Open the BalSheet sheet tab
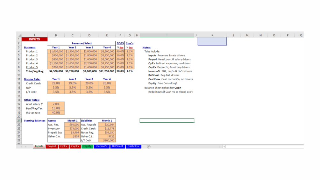This screenshot has height=180, width=320. pyautogui.click(x=117, y=146)
